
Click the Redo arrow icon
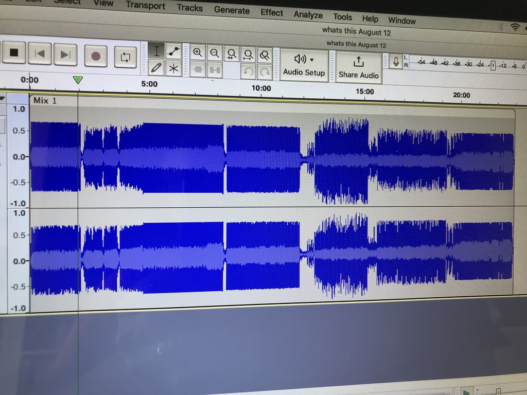click(265, 72)
